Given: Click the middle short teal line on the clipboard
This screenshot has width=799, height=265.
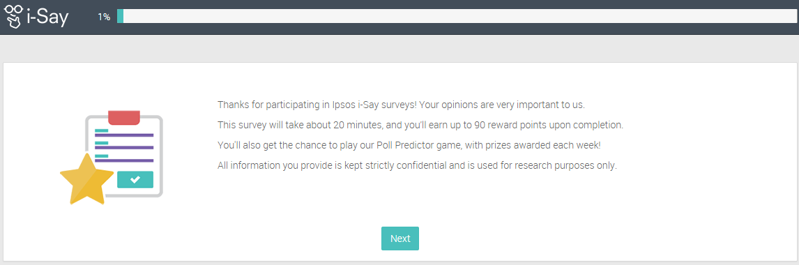Looking at the screenshot, I should [102, 143].
